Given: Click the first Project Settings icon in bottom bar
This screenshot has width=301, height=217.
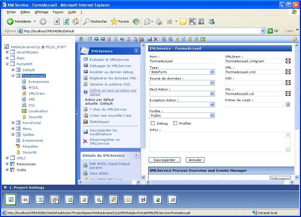Looking at the screenshot, I should pos(11,200).
